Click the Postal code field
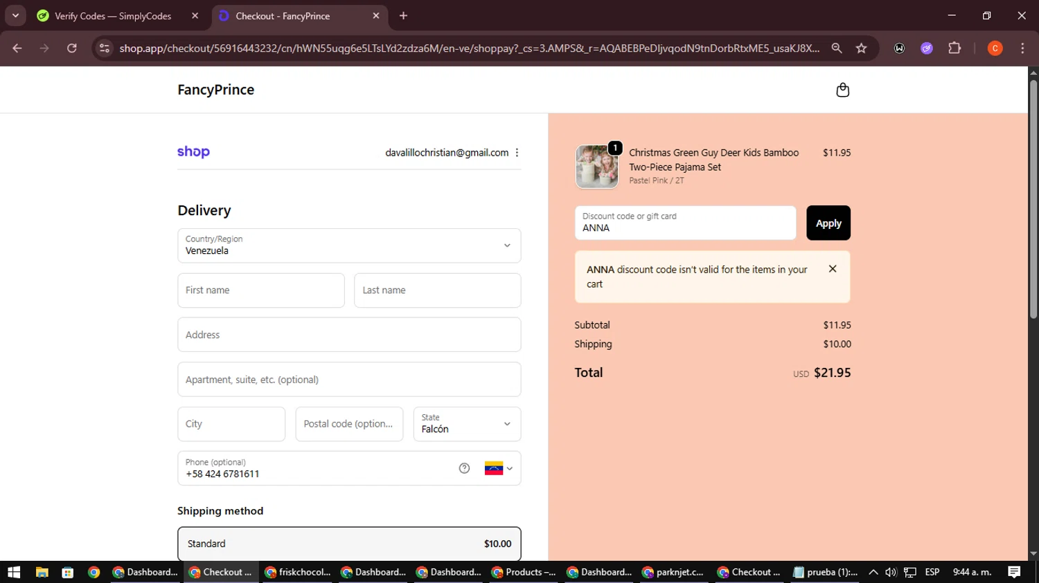Screen dimensions: 1039x583 [x=349, y=424]
